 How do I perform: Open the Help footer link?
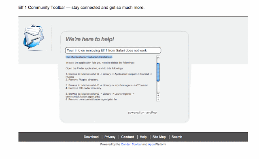point(143,137)
